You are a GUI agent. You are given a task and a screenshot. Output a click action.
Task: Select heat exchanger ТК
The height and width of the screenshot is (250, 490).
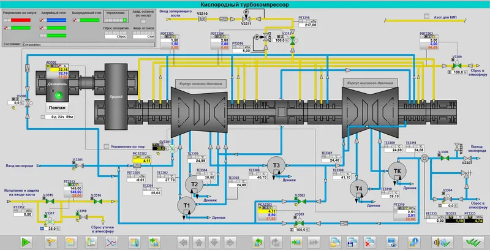click(x=397, y=171)
